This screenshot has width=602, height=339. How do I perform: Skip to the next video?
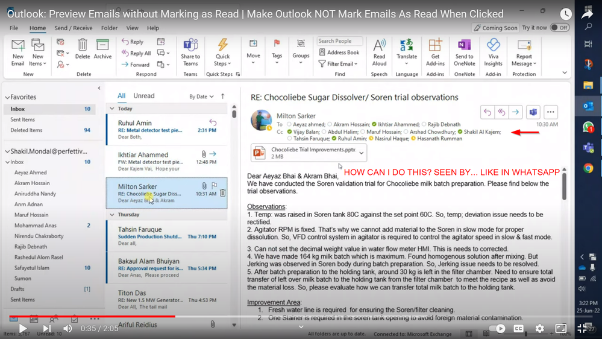click(x=46, y=329)
